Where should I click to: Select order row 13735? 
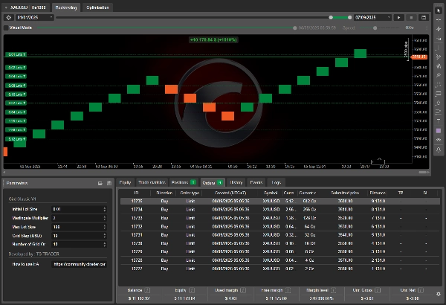[280, 201]
